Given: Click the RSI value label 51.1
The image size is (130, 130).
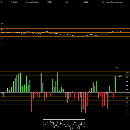Looking at the screenshot, I should coord(119,32).
